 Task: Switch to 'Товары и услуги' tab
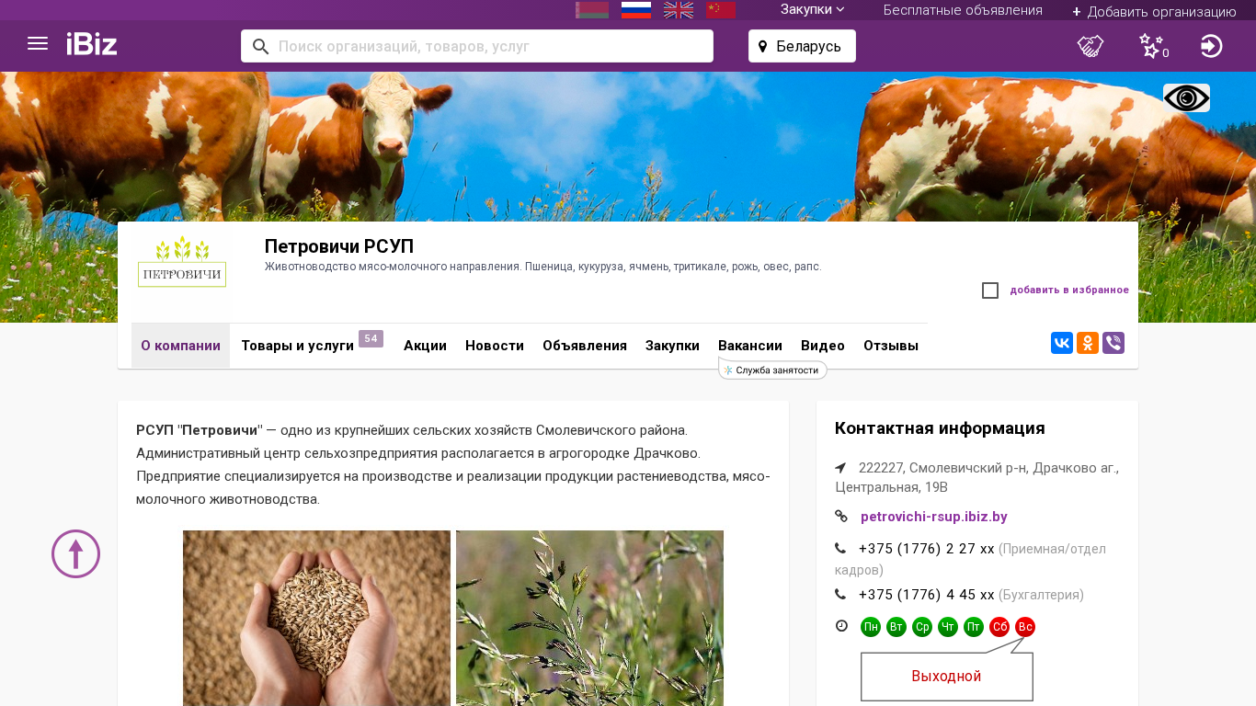(x=297, y=346)
